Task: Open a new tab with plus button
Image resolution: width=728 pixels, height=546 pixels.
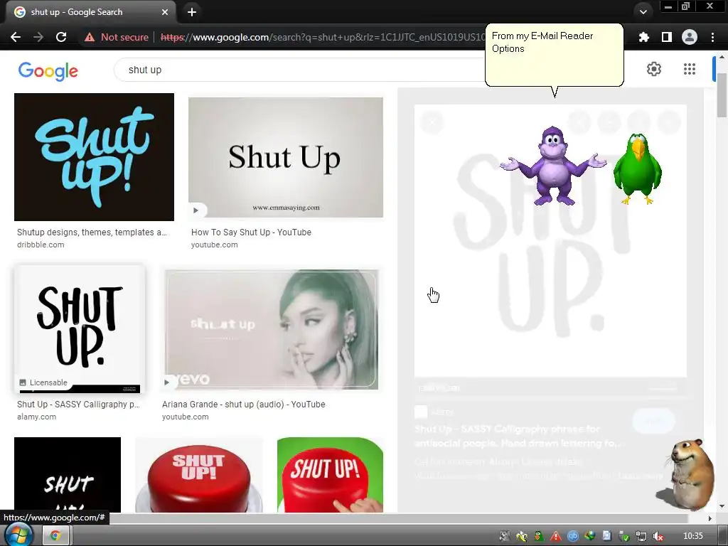Action: [x=192, y=12]
